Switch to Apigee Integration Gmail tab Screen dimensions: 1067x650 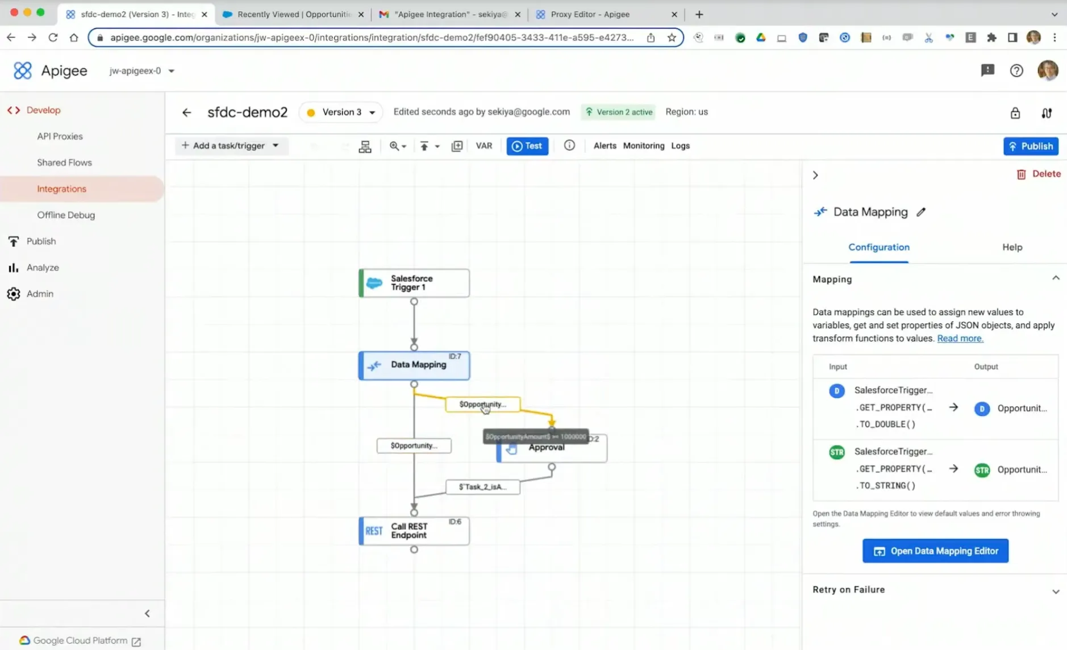point(449,14)
